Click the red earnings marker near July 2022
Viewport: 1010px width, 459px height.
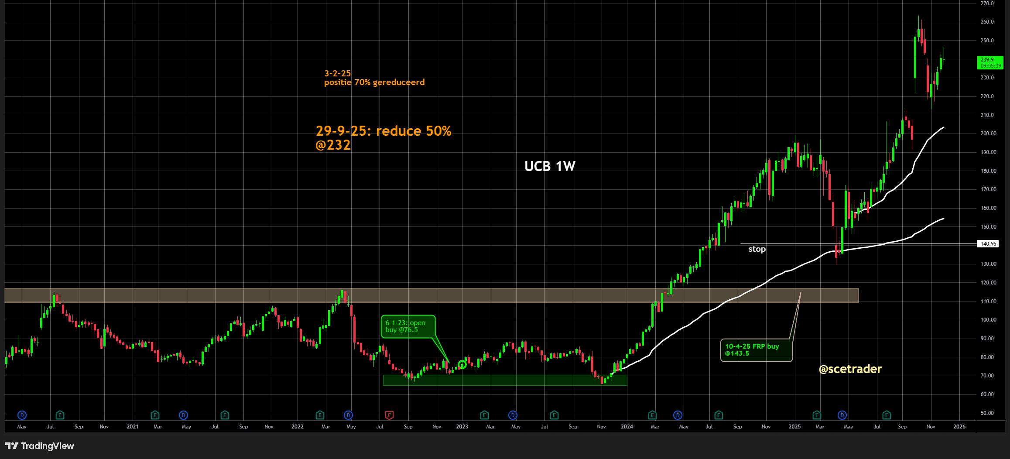(x=389, y=415)
